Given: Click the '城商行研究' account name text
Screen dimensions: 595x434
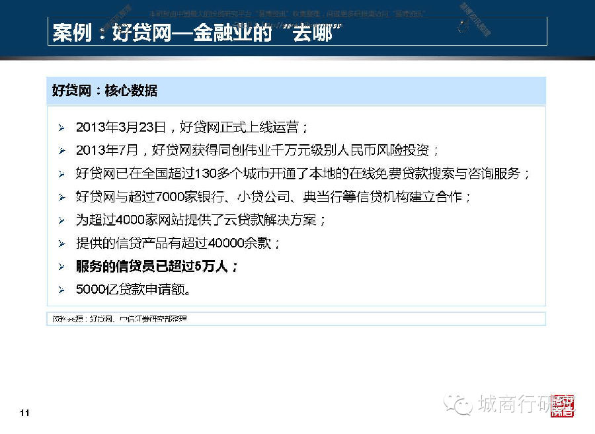Looking at the screenshot, I should point(526,404).
